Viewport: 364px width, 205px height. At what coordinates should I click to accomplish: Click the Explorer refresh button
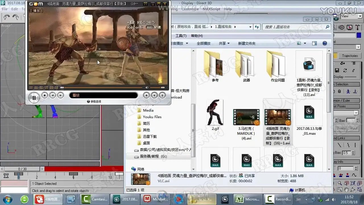257,27
